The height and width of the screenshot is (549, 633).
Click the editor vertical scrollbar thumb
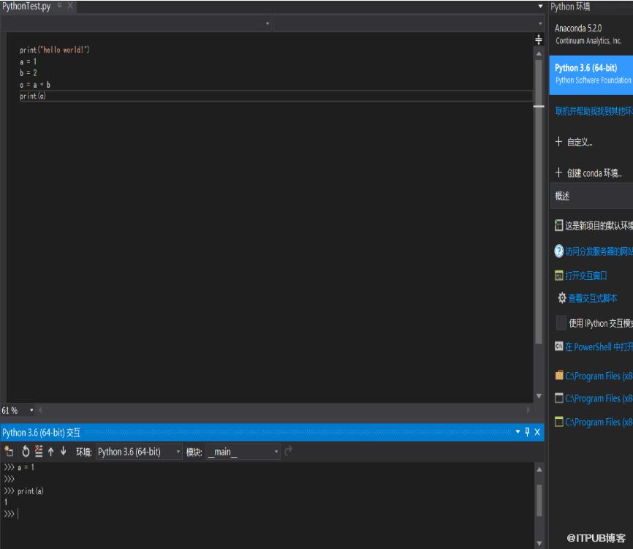click(x=539, y=202)
